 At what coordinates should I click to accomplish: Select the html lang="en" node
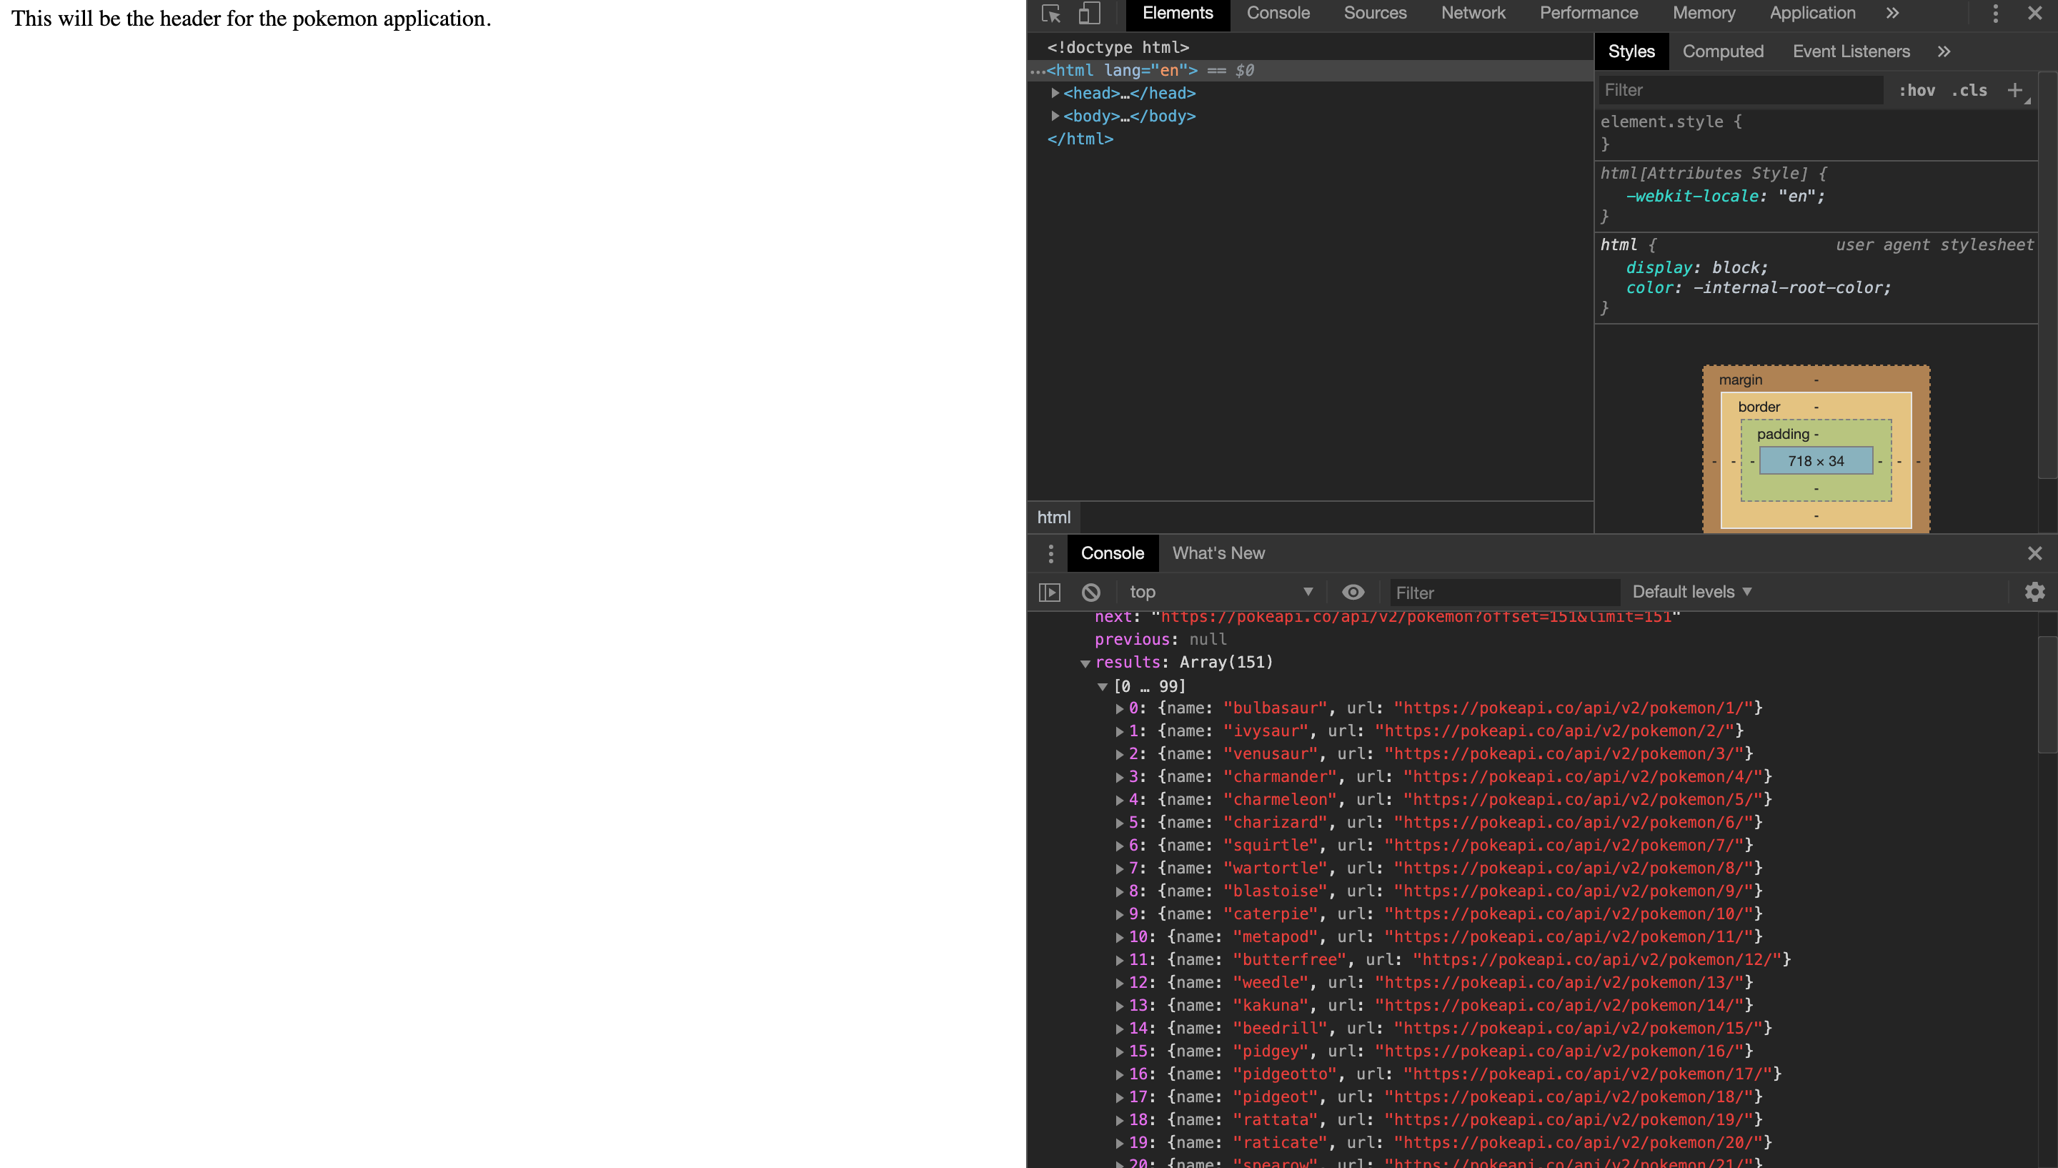click(1310, 71)
